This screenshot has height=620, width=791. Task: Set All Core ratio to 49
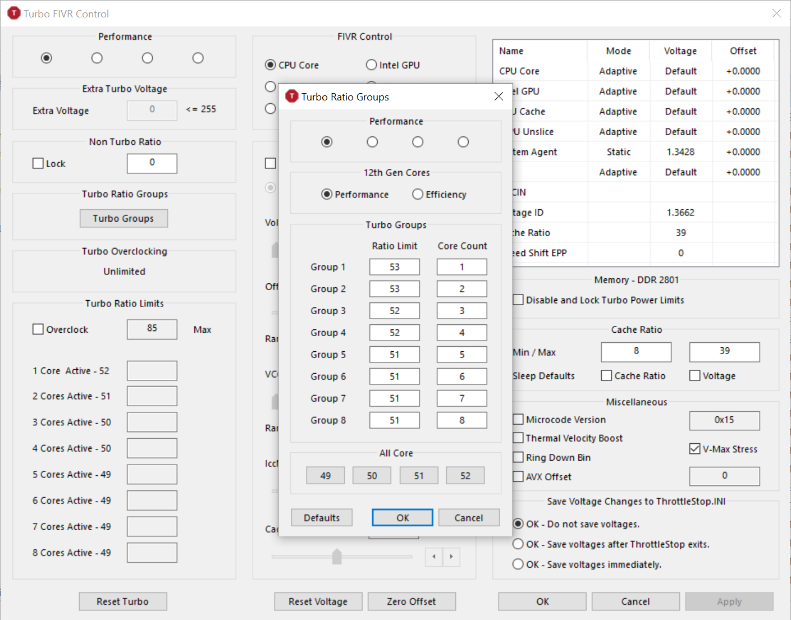[x=326, y=475]
